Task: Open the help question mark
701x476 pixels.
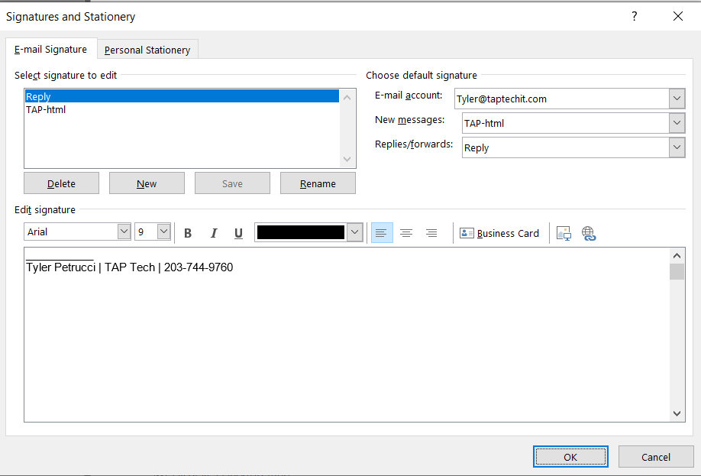Action: [635, 16]
